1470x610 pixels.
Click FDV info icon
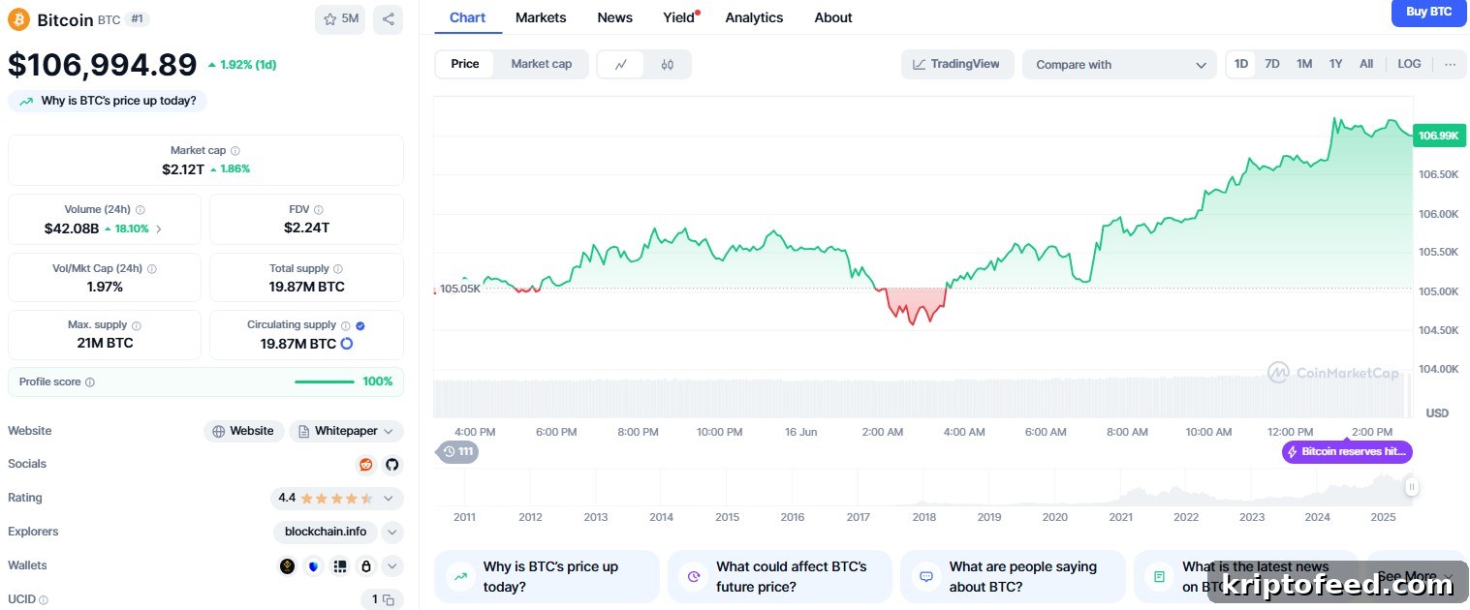click(319, 210)
